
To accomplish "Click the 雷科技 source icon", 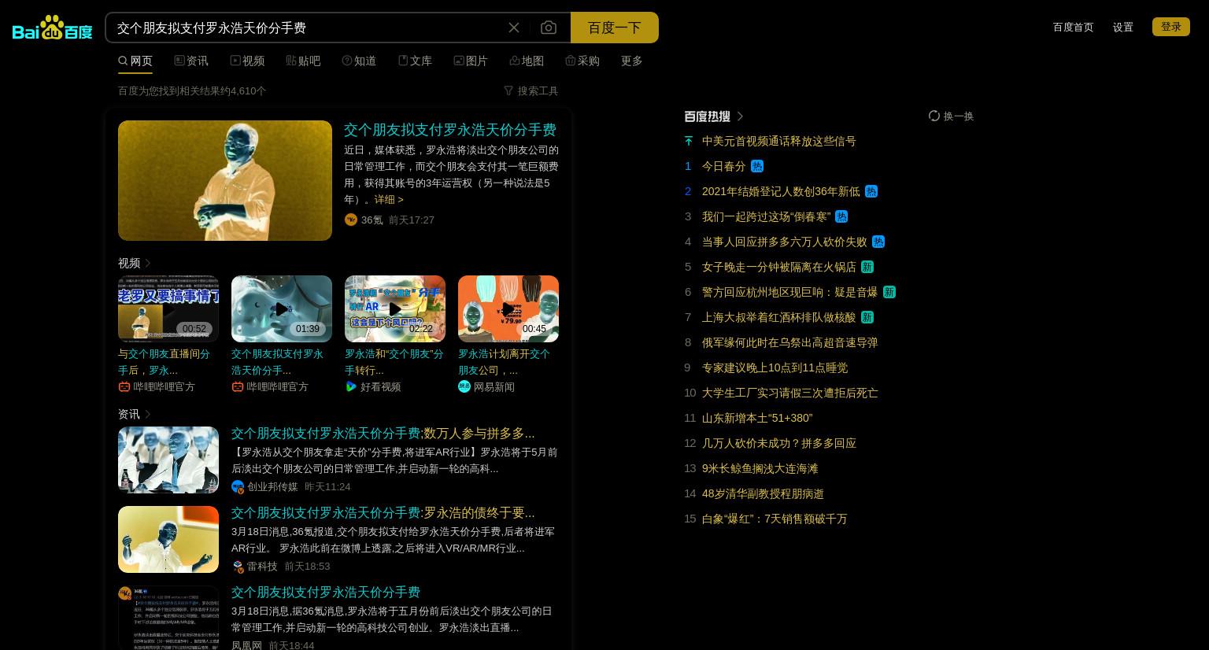I will point(238,567).
